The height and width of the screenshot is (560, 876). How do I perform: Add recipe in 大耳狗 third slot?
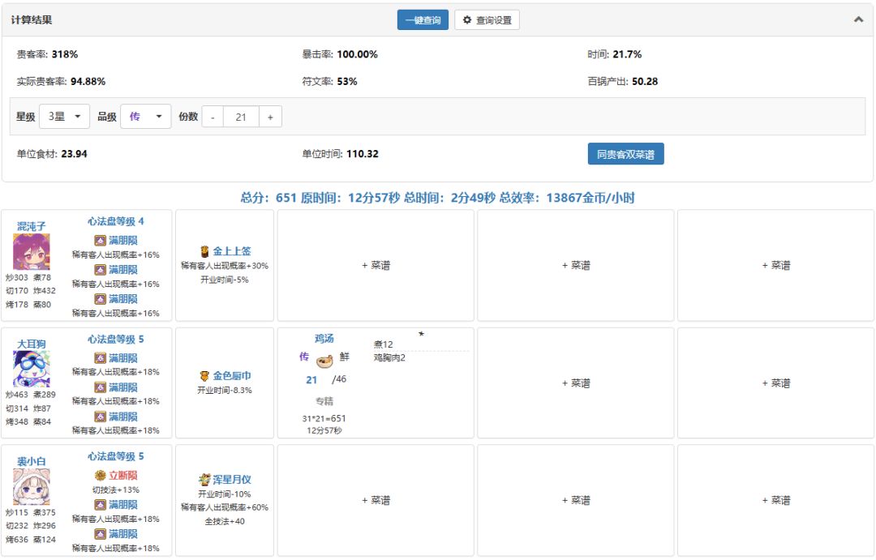point(775,383)
